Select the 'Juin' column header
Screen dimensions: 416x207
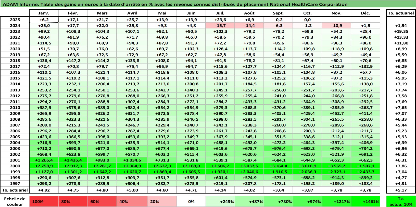click(191, 13)
